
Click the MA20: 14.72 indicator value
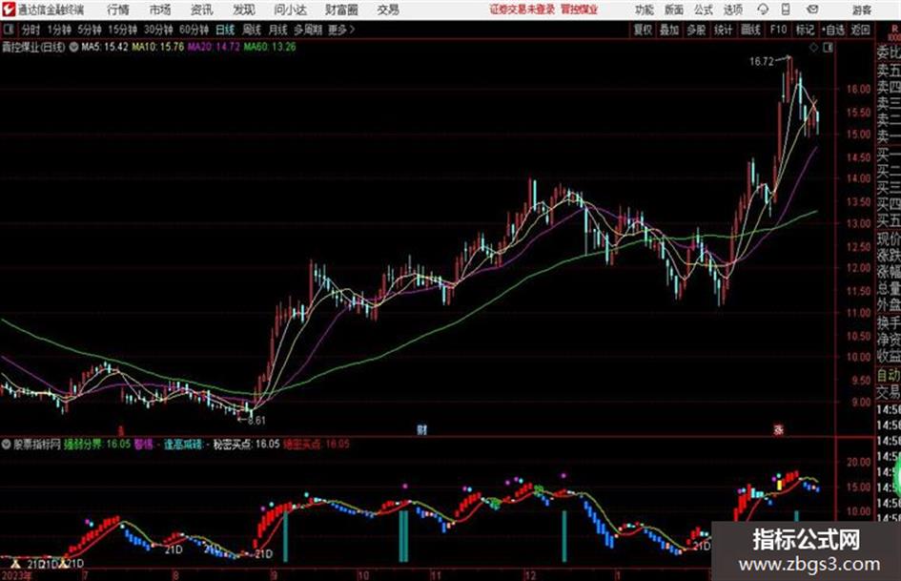tap(214, 47)
